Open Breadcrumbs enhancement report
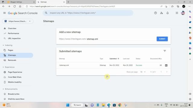 pyautogui.click(x=14, y=94)
